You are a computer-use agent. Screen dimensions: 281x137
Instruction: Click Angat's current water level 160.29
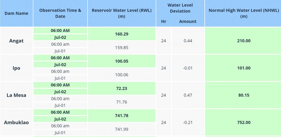pos(122,34)
